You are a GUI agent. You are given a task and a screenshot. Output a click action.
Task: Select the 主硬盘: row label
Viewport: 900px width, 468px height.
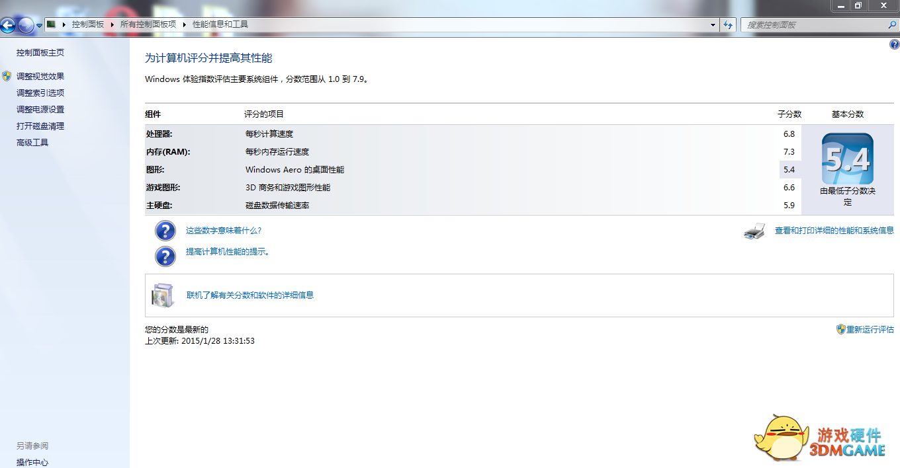click(x=159, y=206)
